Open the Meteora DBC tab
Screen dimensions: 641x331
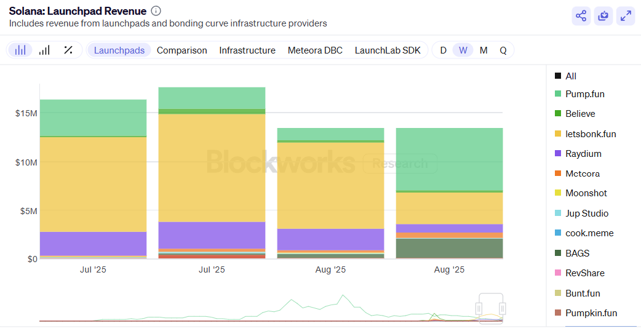click(315, 50)
